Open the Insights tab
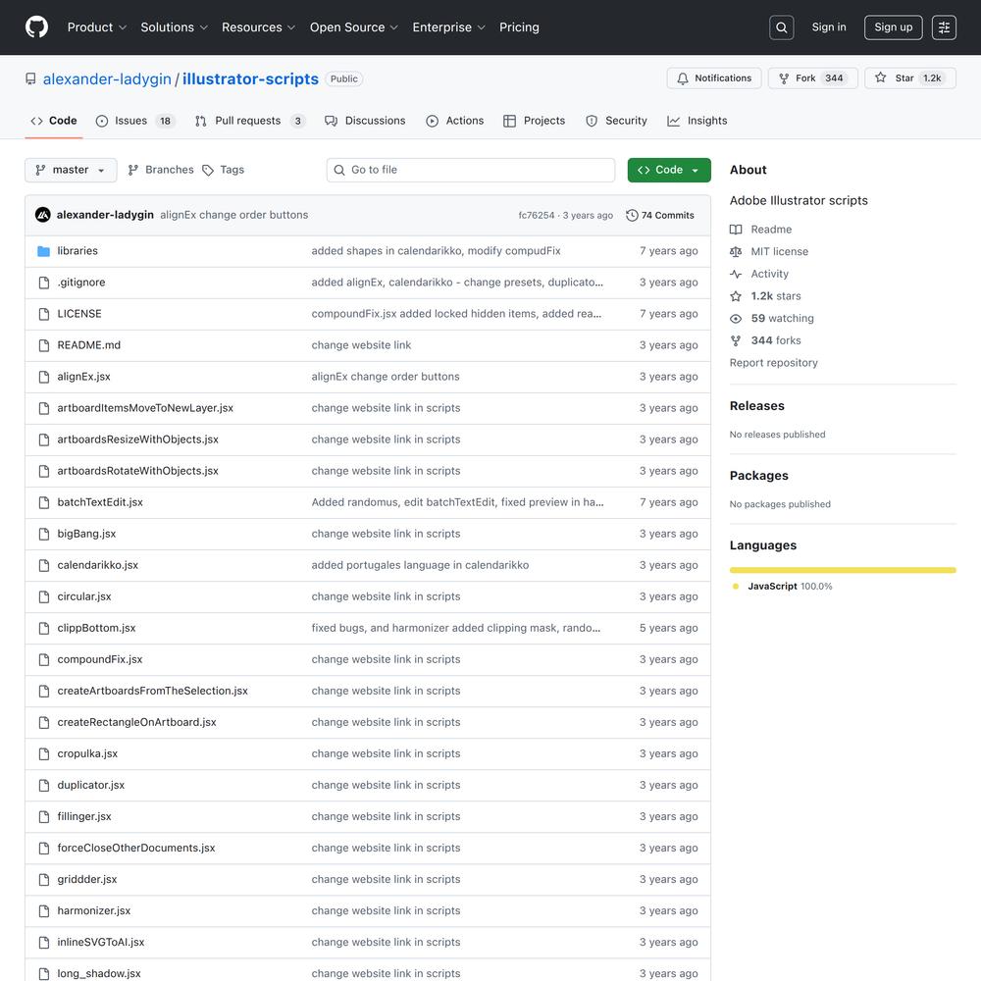The height and width of the screenshot is (981, 981). (697, 121)
